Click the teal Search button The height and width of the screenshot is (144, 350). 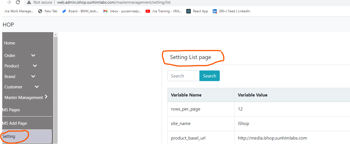point(209,76)
